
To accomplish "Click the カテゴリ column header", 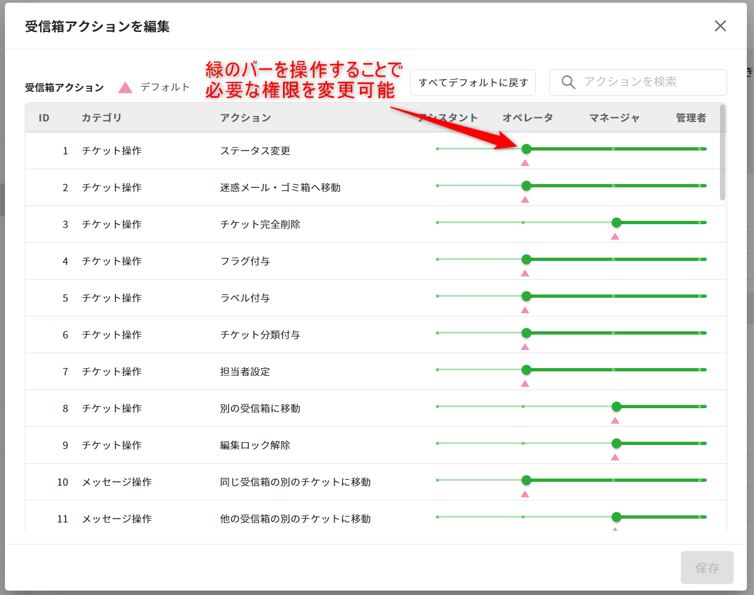I will pyautogui.click(x=101, y=118).
